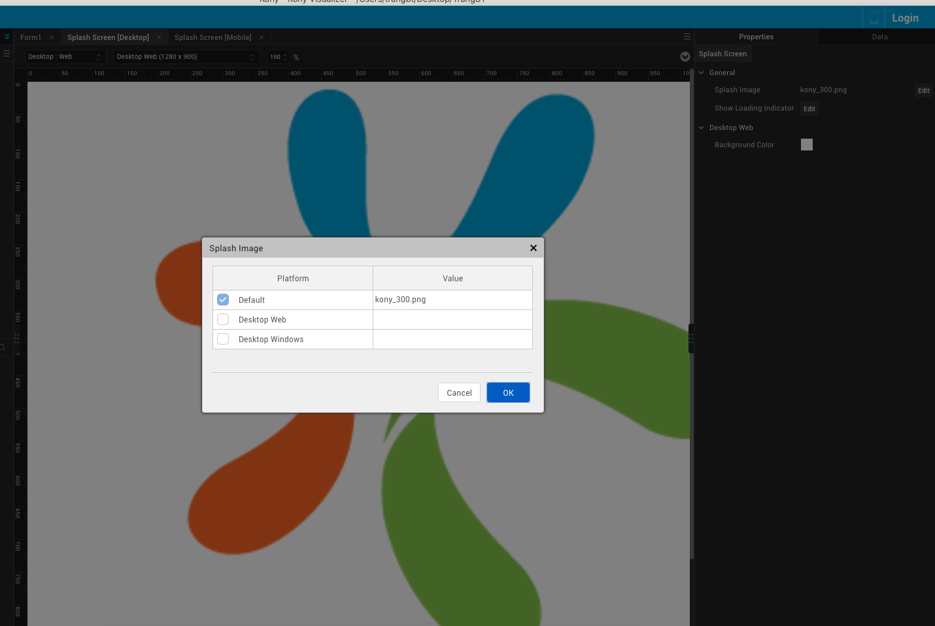Click the Show Loading Indicator label
Image resolution: width=935 pixels, height=626 pixels.
click(x=754, y=108)
